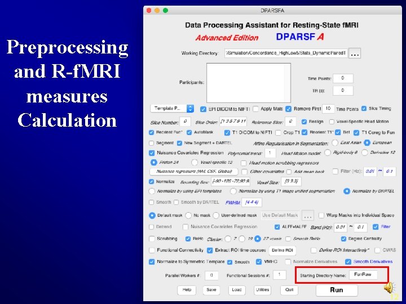
Task: Click the FWHM value field
Action: 251,203
